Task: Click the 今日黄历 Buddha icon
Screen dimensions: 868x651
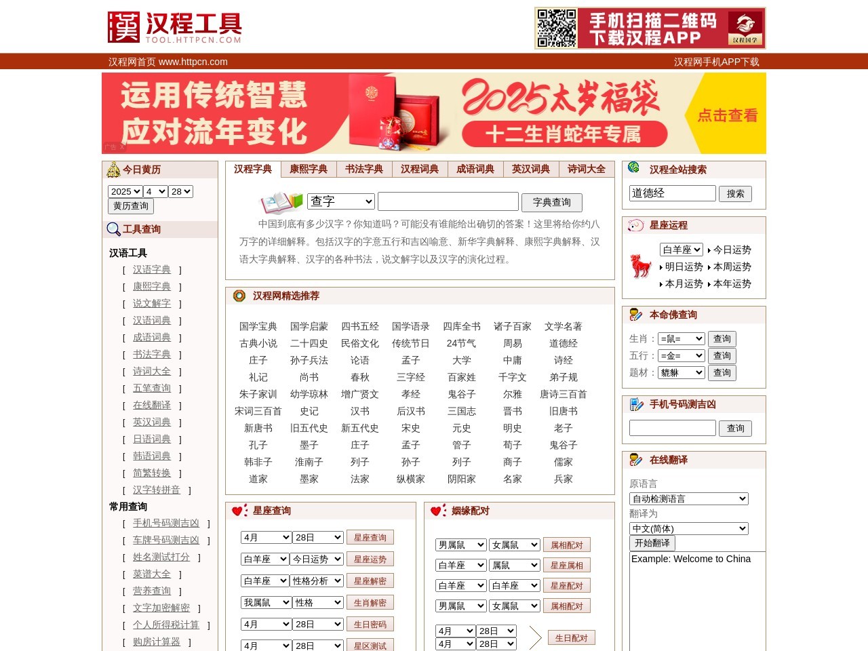Action: point(113,170)
